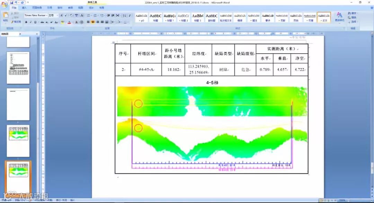The image size is (374, 203).
Task: Apply the Bullets list icon
Action: click(89, 15)
